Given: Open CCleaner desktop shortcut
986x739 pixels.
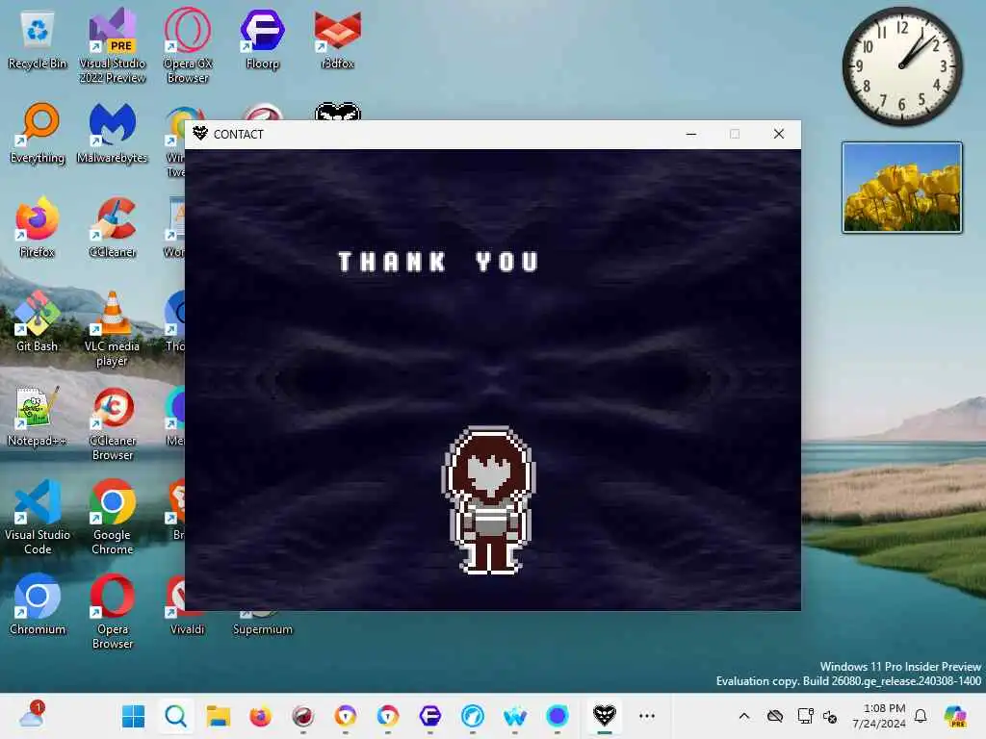Looking at the screenshot, I should (113, 227).
